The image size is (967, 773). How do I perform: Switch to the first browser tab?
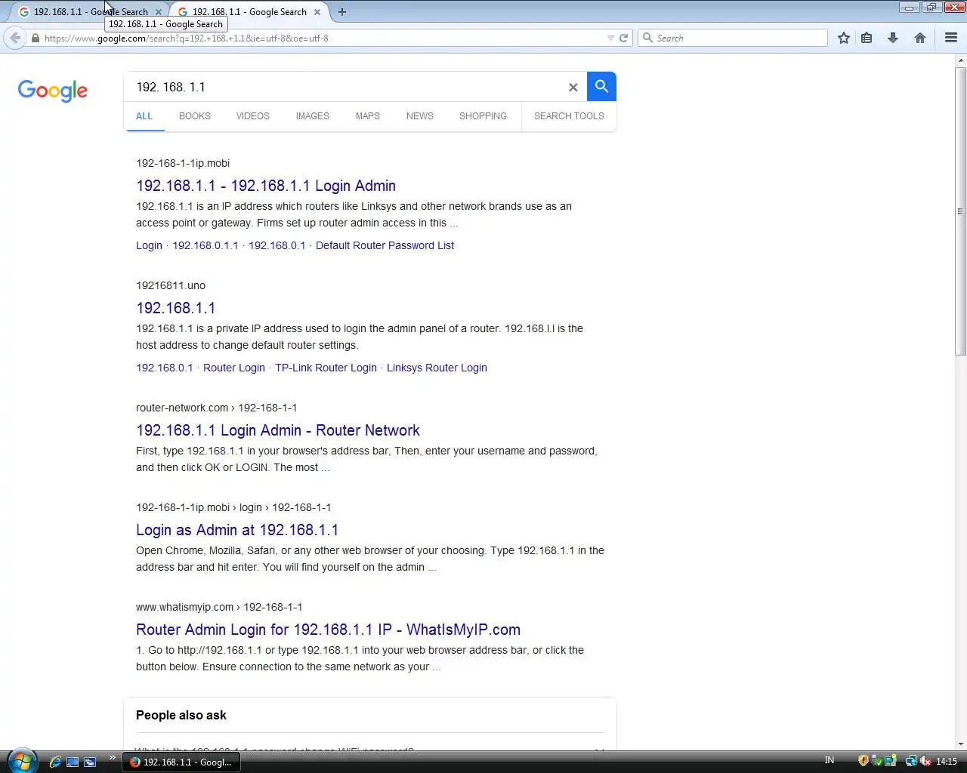pos(91,12)
